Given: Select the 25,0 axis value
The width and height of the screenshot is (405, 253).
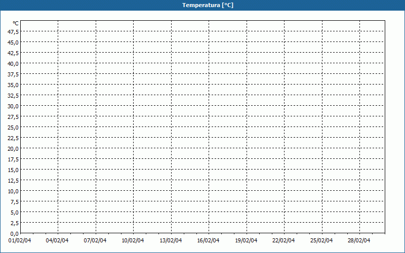Looking at the screenshot, I should coord(13,128).
